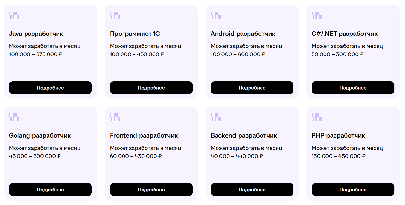This screenshot has width=405, height=205.
Task: Click the icon on the Golang-разработчик card
Action: [x=14, y=117]
